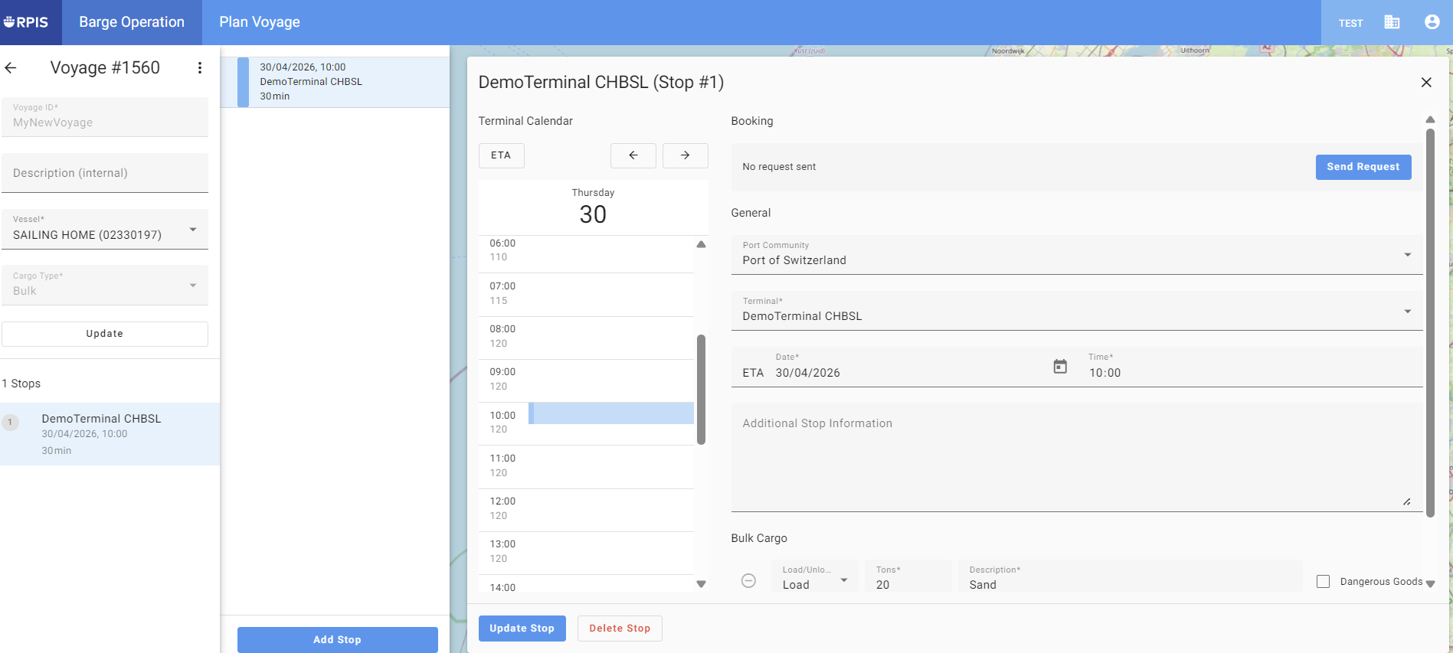This screenshot has height=653, width=1453.
Task: Open the voyage three-dot options menu
Action: pos(200,68)
